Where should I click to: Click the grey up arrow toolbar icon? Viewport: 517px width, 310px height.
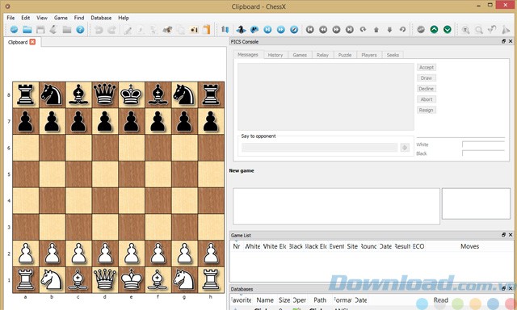click(x=376, y=30)
